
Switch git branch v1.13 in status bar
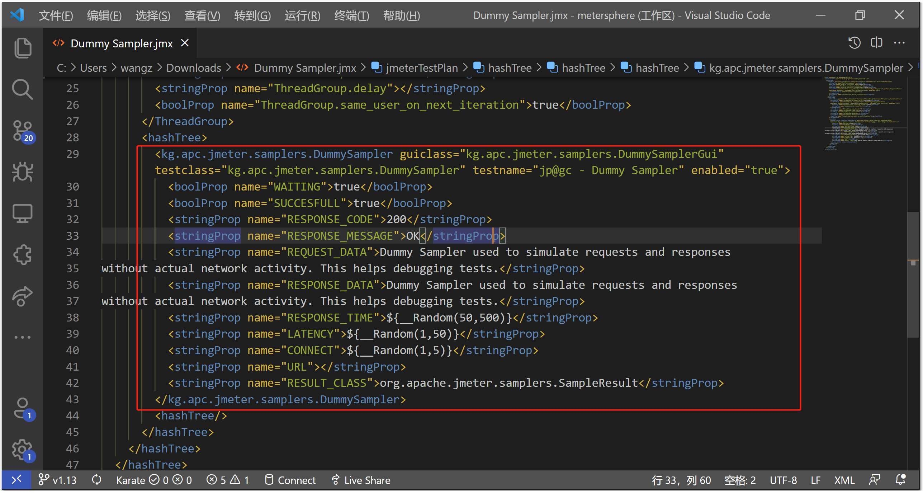58,480
